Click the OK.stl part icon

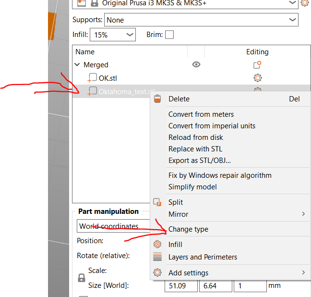point(92,78)
